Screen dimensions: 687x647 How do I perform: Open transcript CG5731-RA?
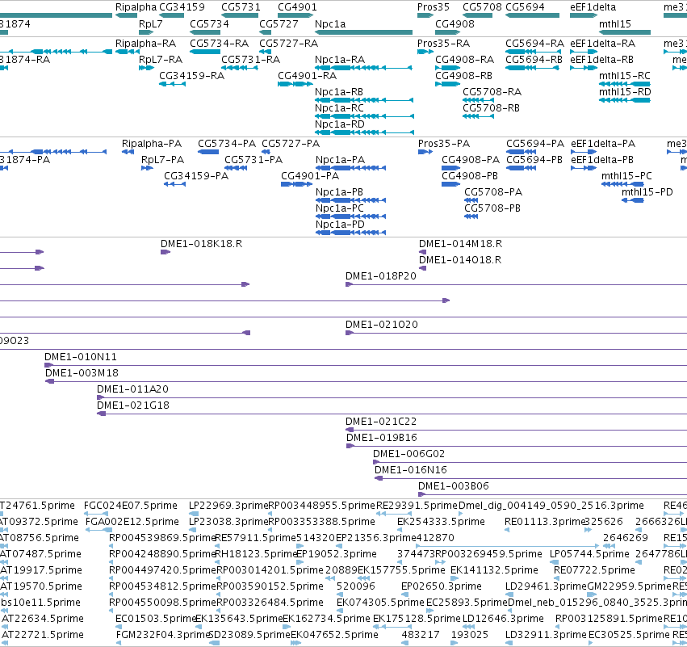click(250, 60)
